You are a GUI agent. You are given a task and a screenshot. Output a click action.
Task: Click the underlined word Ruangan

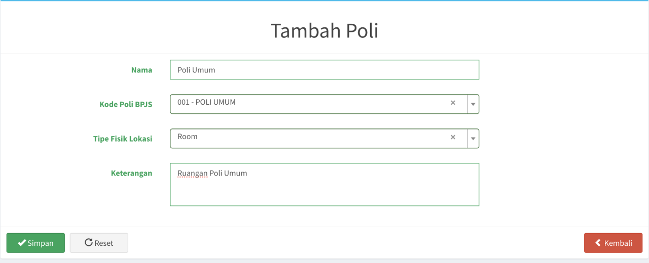tap(193, 173)
